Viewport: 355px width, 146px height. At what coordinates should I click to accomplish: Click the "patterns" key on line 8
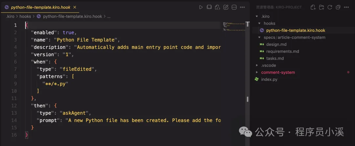tap(51, 76)
